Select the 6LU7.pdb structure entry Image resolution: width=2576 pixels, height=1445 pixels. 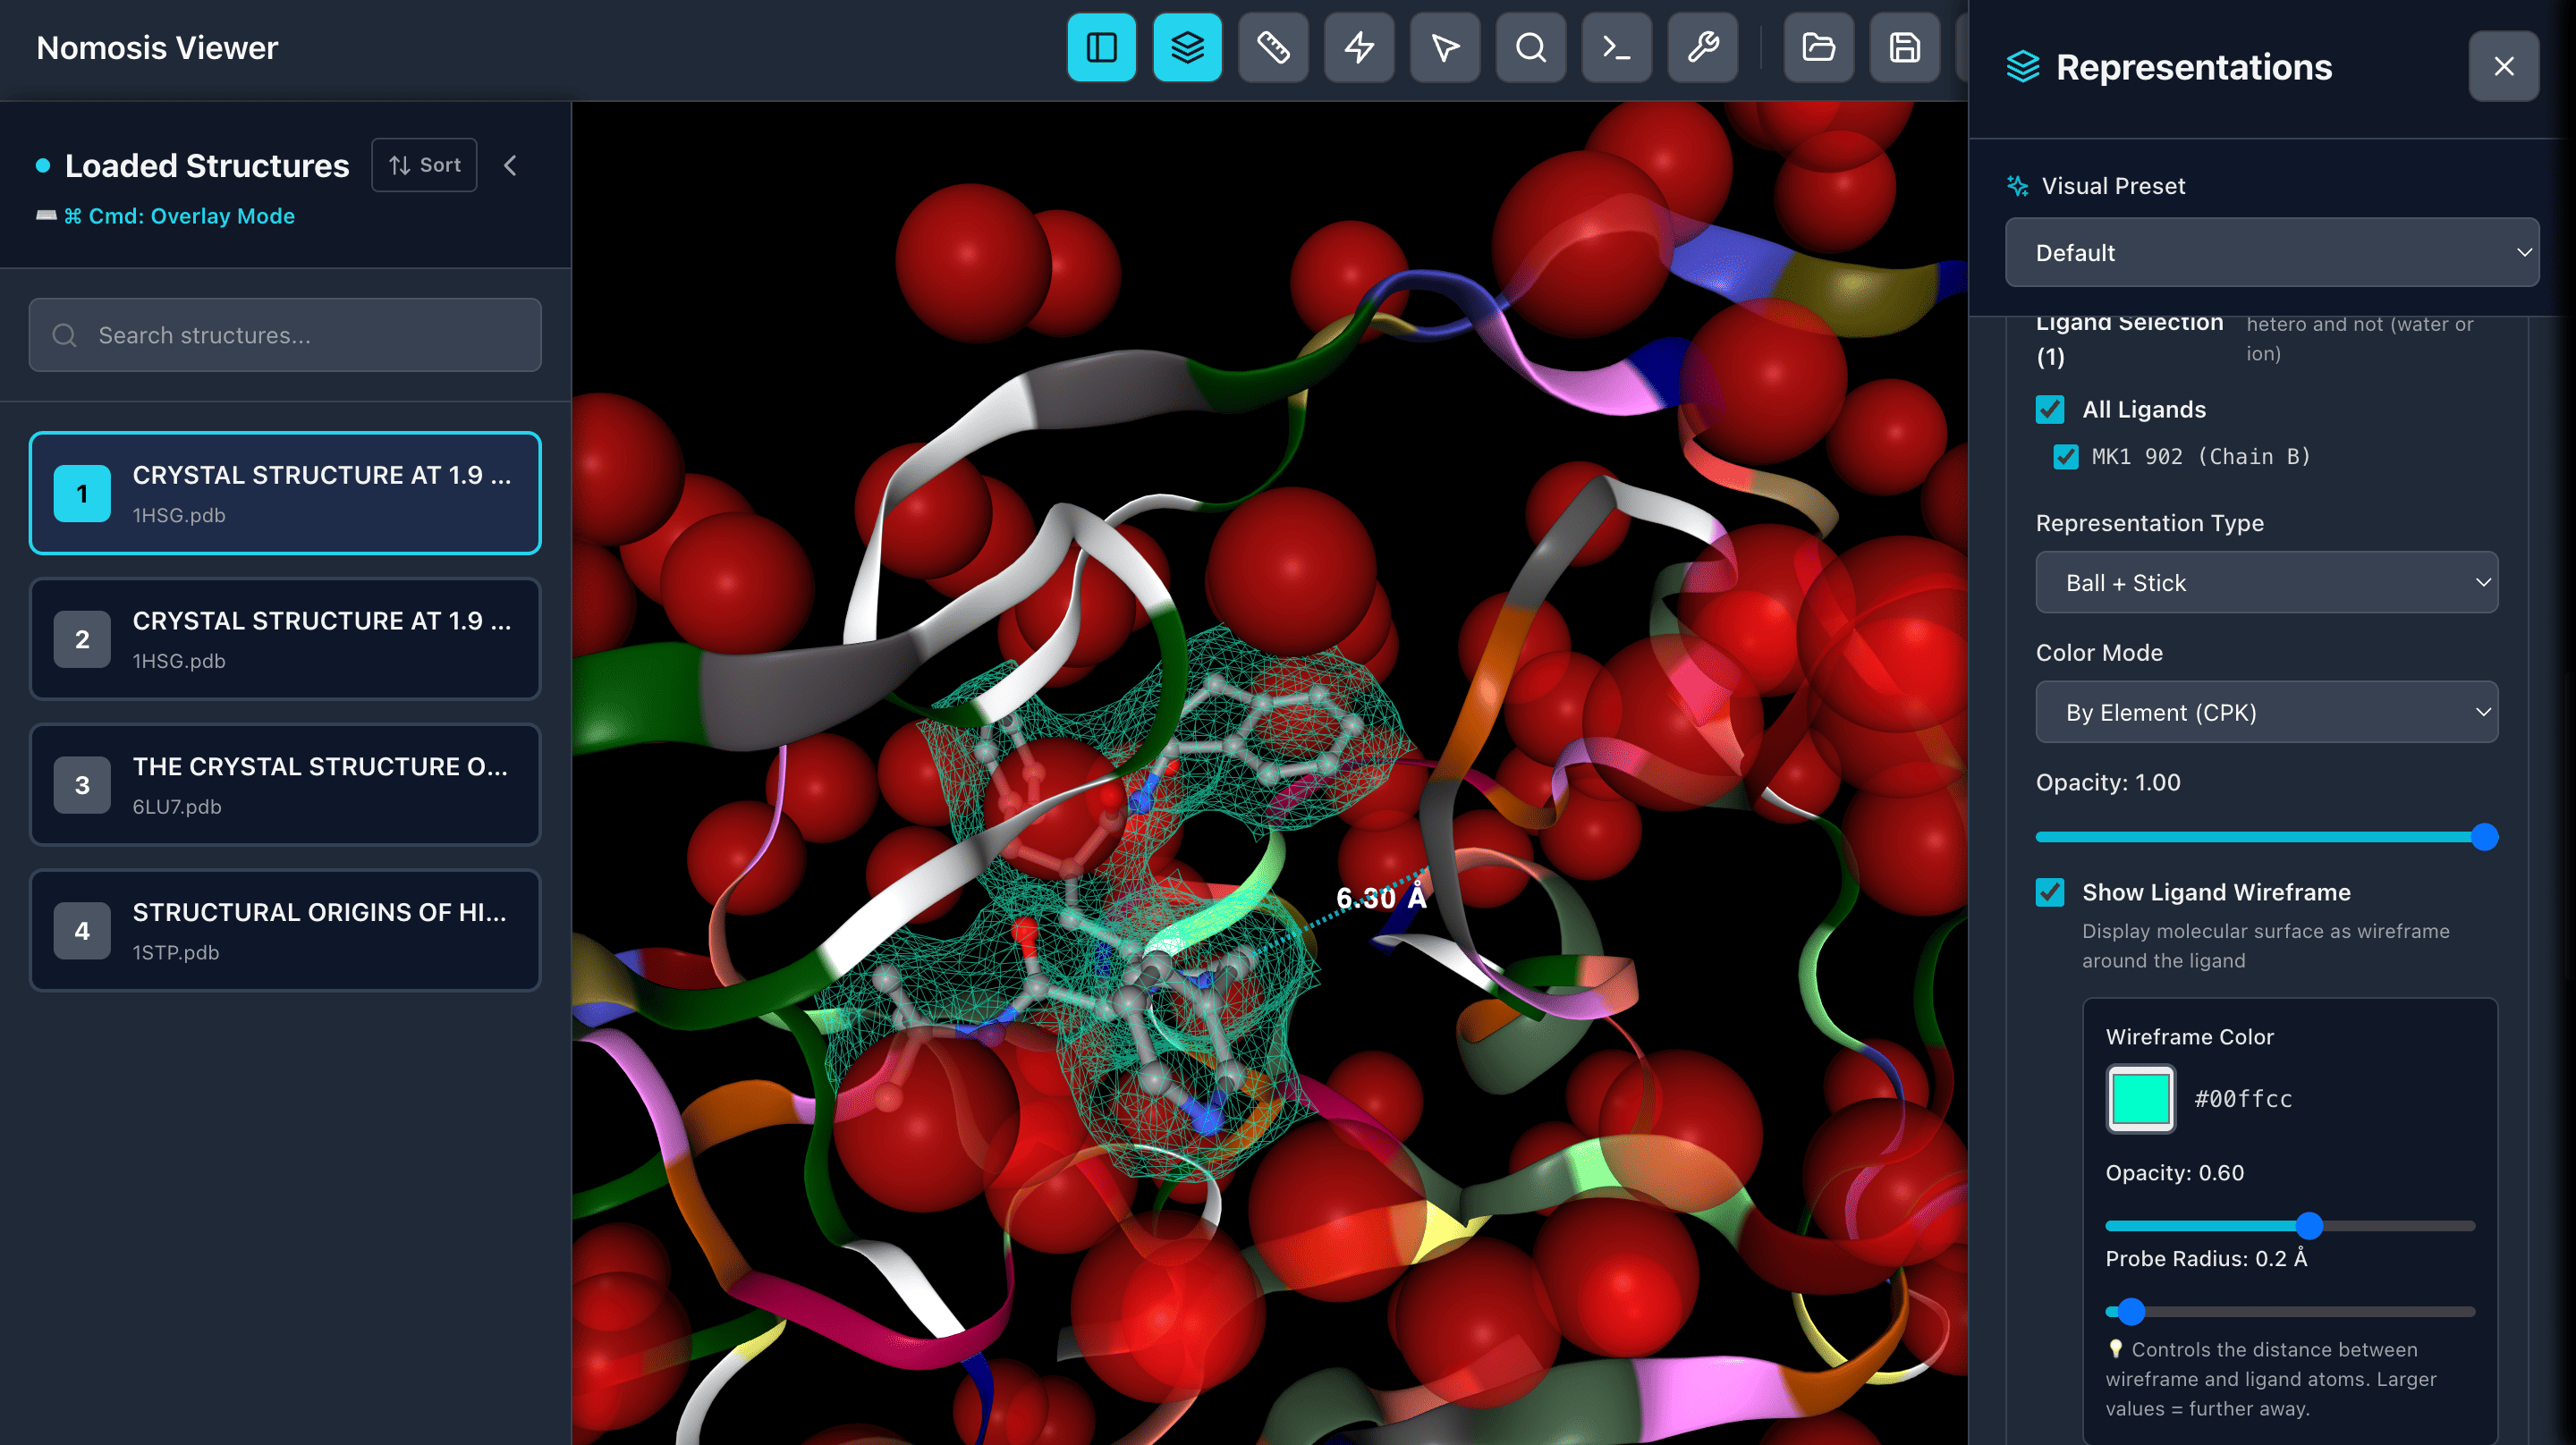click(x=285, y=785)
